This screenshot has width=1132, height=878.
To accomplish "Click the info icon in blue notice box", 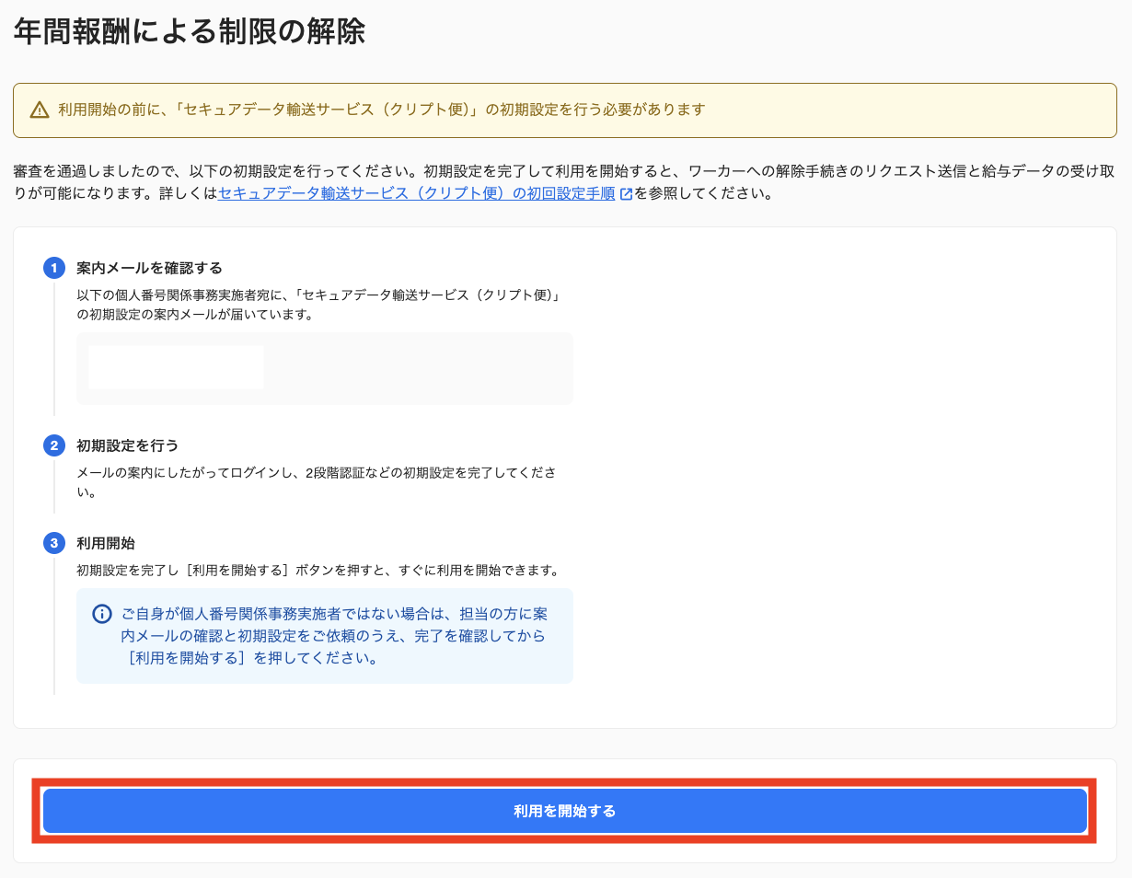I will pos(103,614).
